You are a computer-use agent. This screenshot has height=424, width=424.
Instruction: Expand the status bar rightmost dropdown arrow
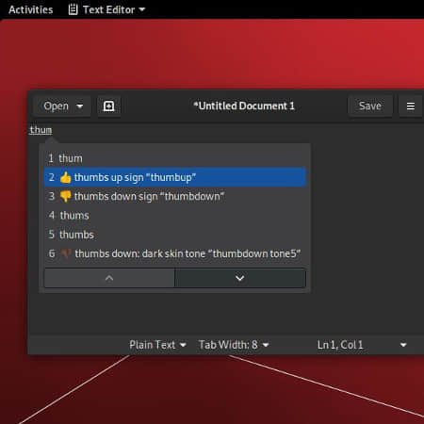click(403, 345)
